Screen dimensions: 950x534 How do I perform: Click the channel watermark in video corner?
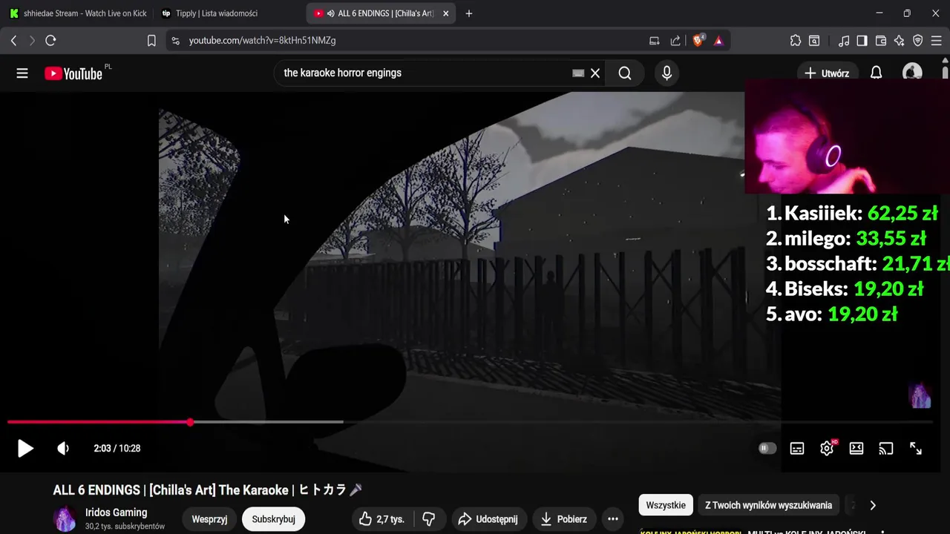click(x=920, y=395)
